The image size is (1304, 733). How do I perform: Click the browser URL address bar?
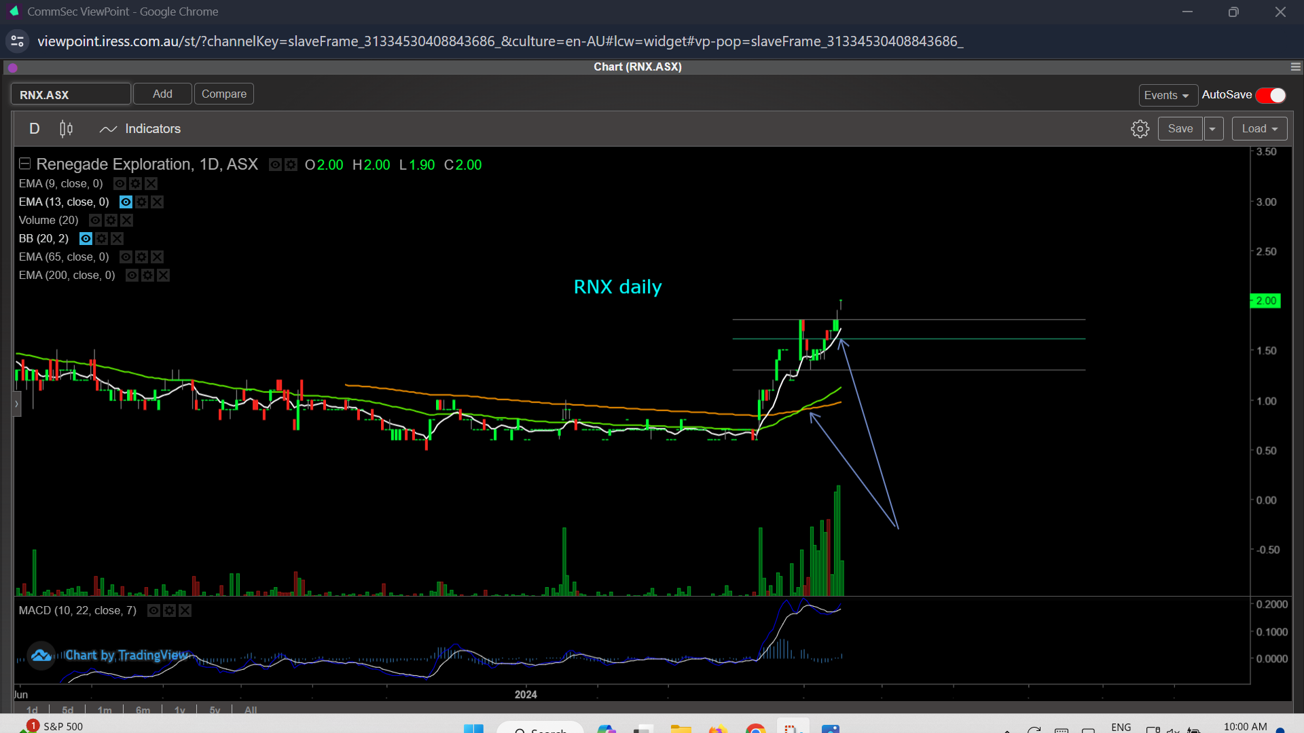click(x=500, y=41)
